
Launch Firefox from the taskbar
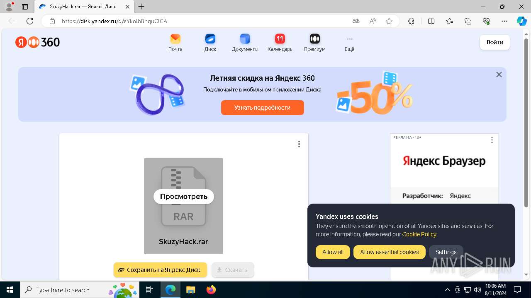click(x=211, y=290)
